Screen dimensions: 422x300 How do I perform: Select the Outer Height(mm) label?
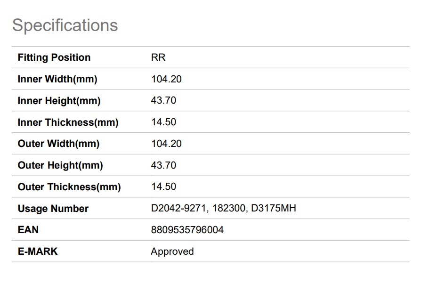point(60,165)
